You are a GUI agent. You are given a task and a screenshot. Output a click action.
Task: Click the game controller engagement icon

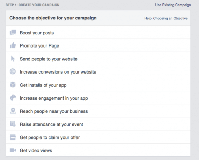coord(13,98)
